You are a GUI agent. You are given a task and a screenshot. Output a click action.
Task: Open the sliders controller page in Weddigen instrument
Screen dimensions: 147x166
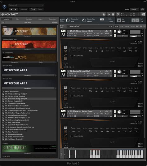coord(65,51)
